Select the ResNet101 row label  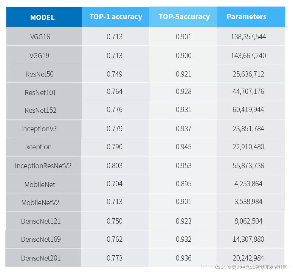click(x=40, y=92)
